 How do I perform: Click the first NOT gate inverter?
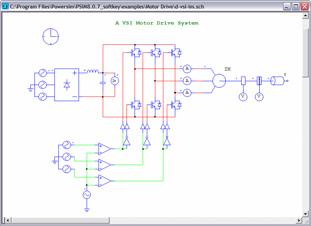tap(127, 141)
